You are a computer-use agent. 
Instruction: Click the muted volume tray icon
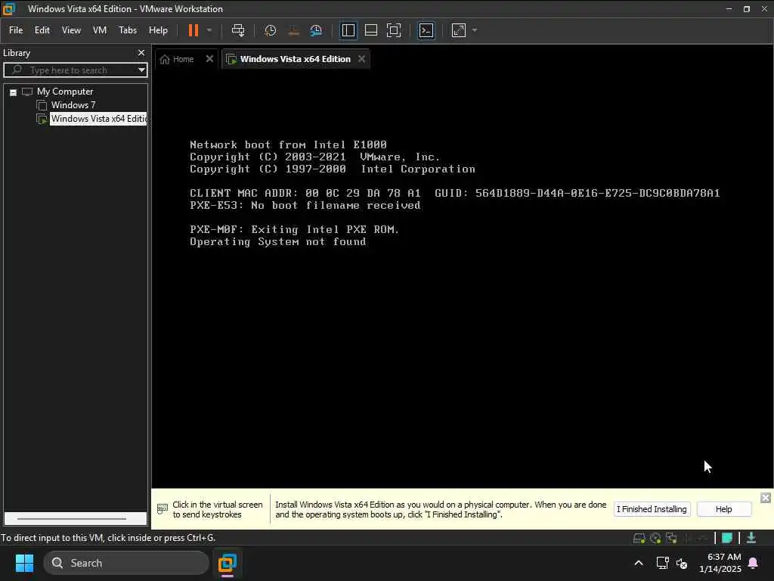click(x=682, y=563)
